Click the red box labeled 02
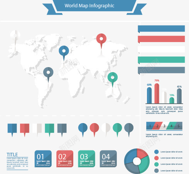This screenshot has width=189, height=174. coord(65,159)
